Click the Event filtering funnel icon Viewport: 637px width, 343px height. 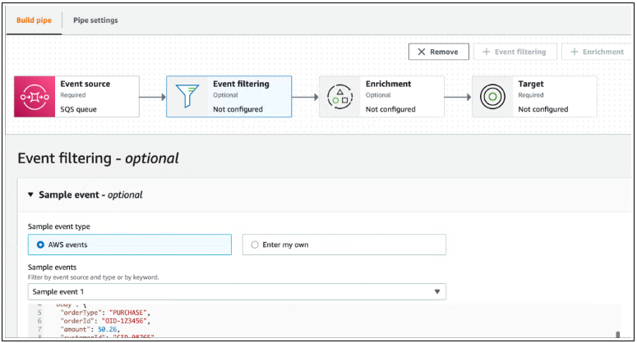coord(187,97)
